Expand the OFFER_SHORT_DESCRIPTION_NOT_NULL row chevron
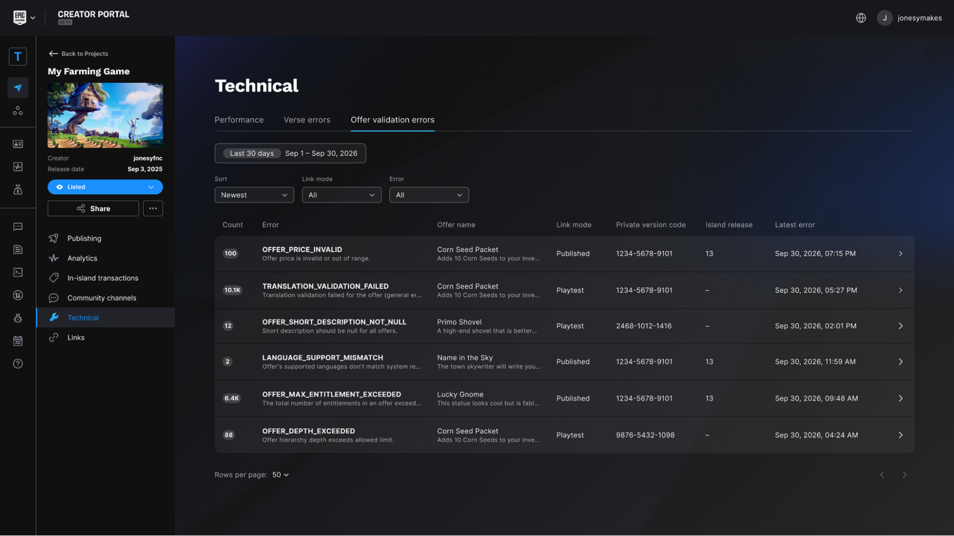954x536 pixels. point(900,326)
